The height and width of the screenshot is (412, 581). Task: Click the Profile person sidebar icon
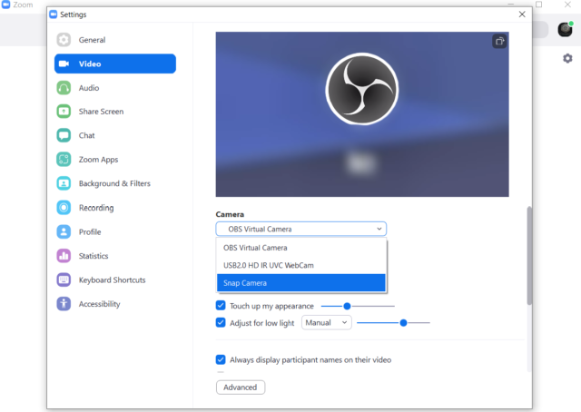(64, 232)
